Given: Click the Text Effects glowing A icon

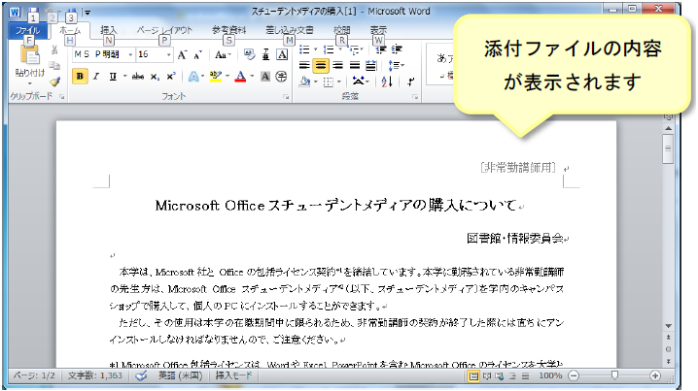Looking at the screenshot, I should (193, 77).
